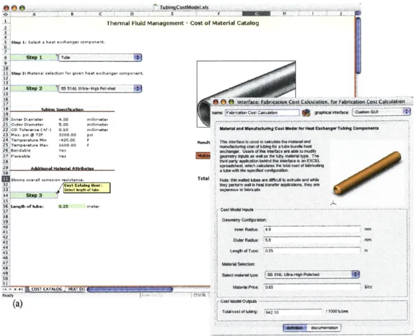This screenshot has width=417, height=336.
Task: Click the green Step 2 cell
Action: 34,88
